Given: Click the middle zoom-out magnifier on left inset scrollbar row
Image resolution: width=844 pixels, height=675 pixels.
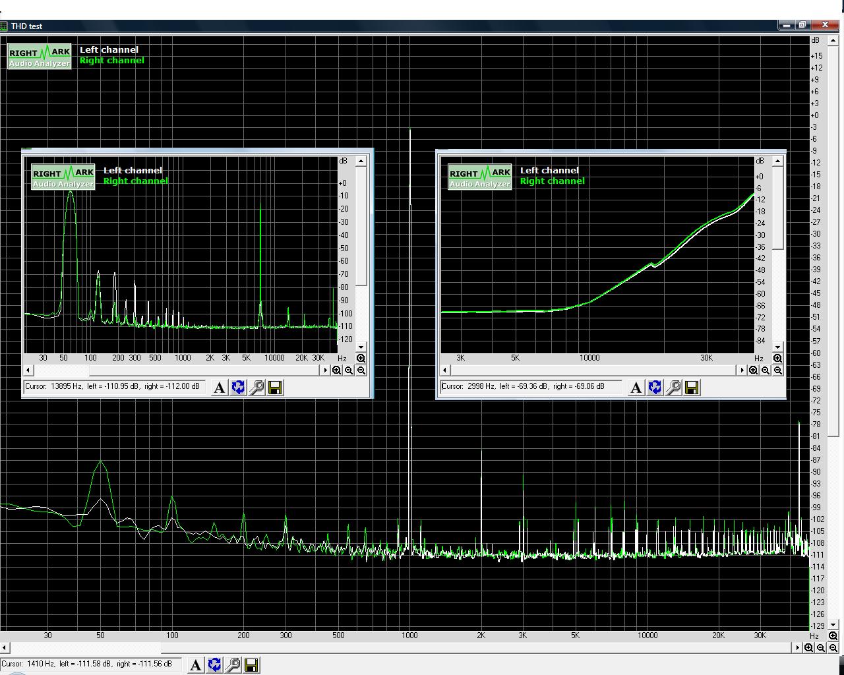Looking at the screenshot, I should click(x=349, y=370).
